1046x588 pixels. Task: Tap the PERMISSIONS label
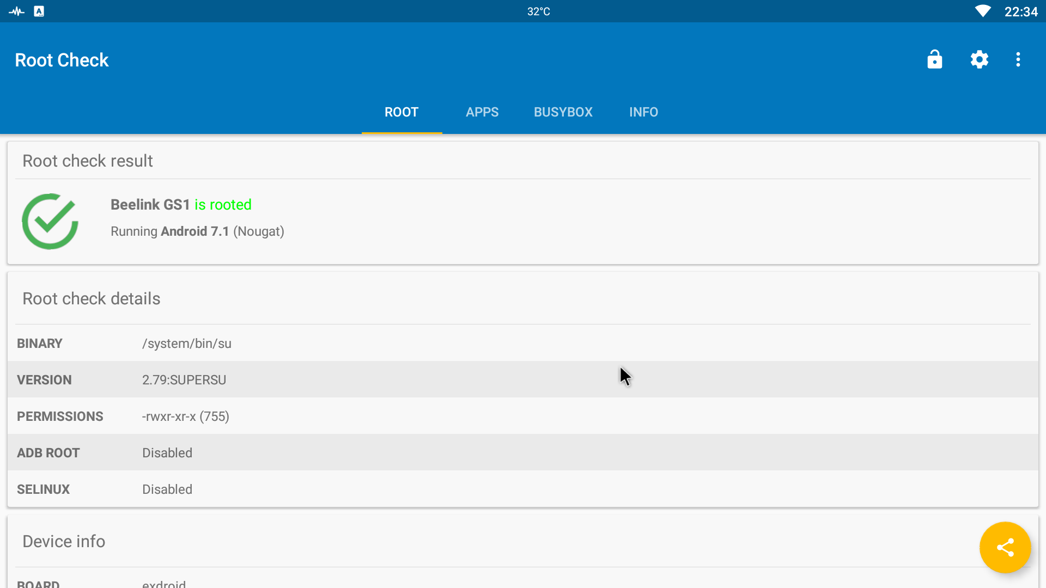pos(60,416)
